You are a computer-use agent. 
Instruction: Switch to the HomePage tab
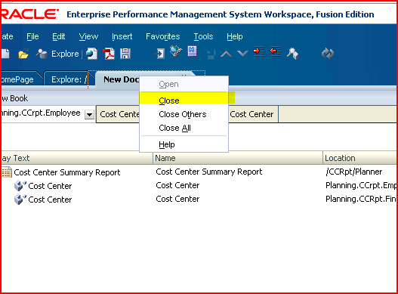(x=20, y=79)
